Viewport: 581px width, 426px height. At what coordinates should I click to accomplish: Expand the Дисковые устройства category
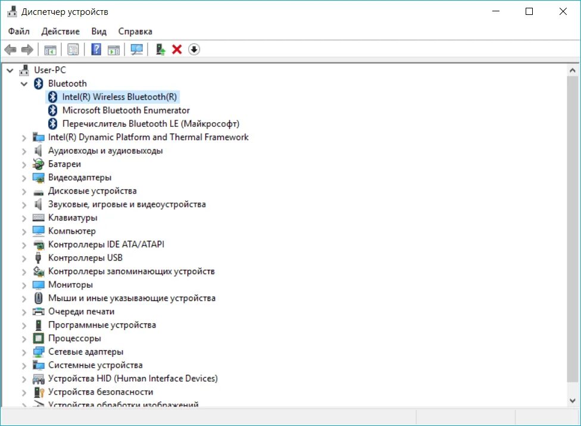(x=24, y=191)
